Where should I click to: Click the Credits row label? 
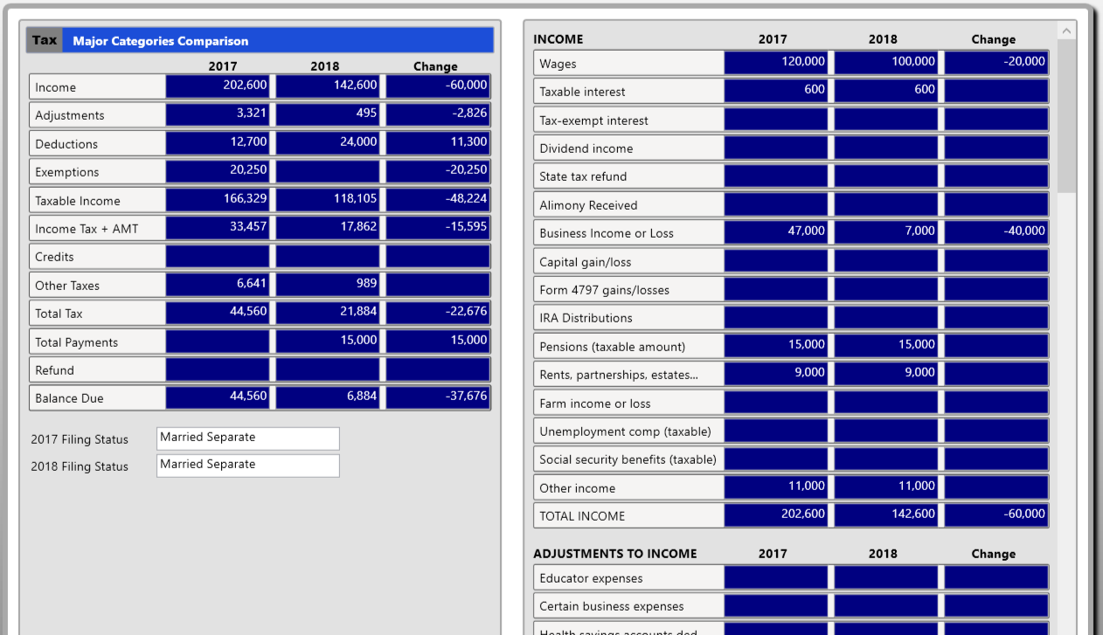coord(54,257)
